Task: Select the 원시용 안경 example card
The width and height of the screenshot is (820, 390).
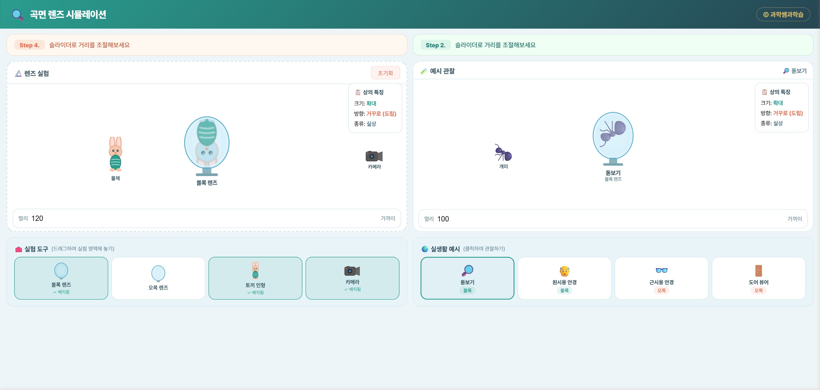Action: (564, 278)
